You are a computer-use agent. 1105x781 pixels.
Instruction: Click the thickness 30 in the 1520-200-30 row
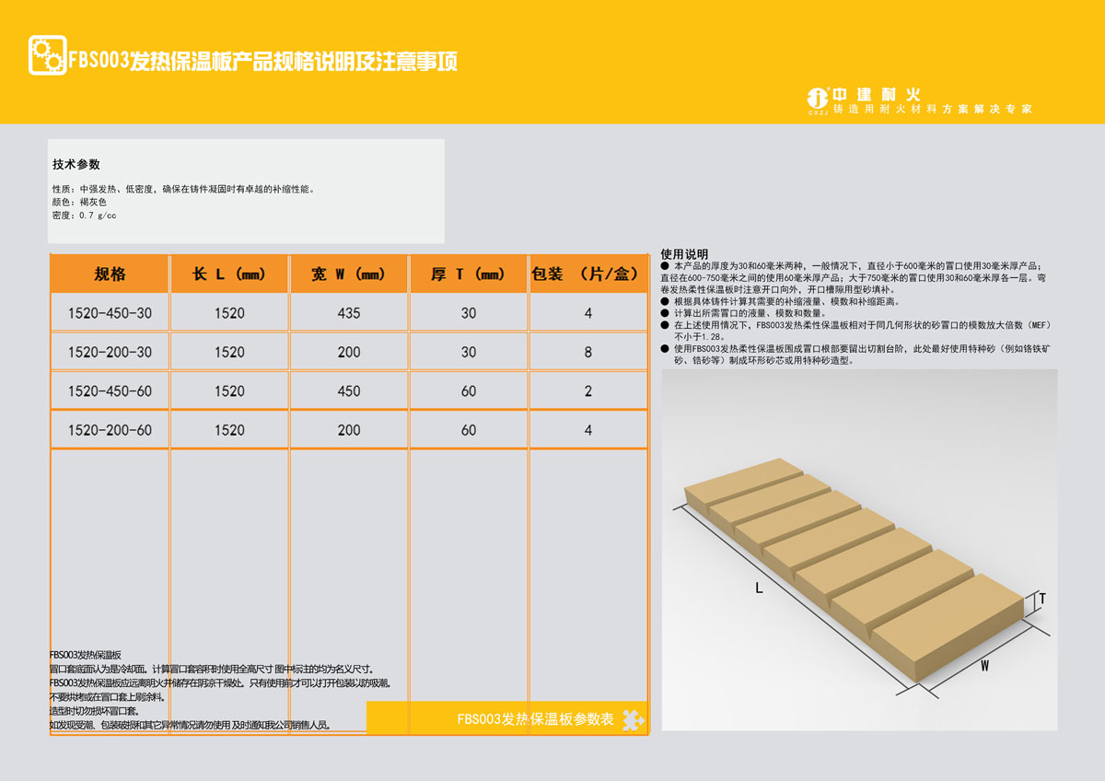click(x=469, y=352)
